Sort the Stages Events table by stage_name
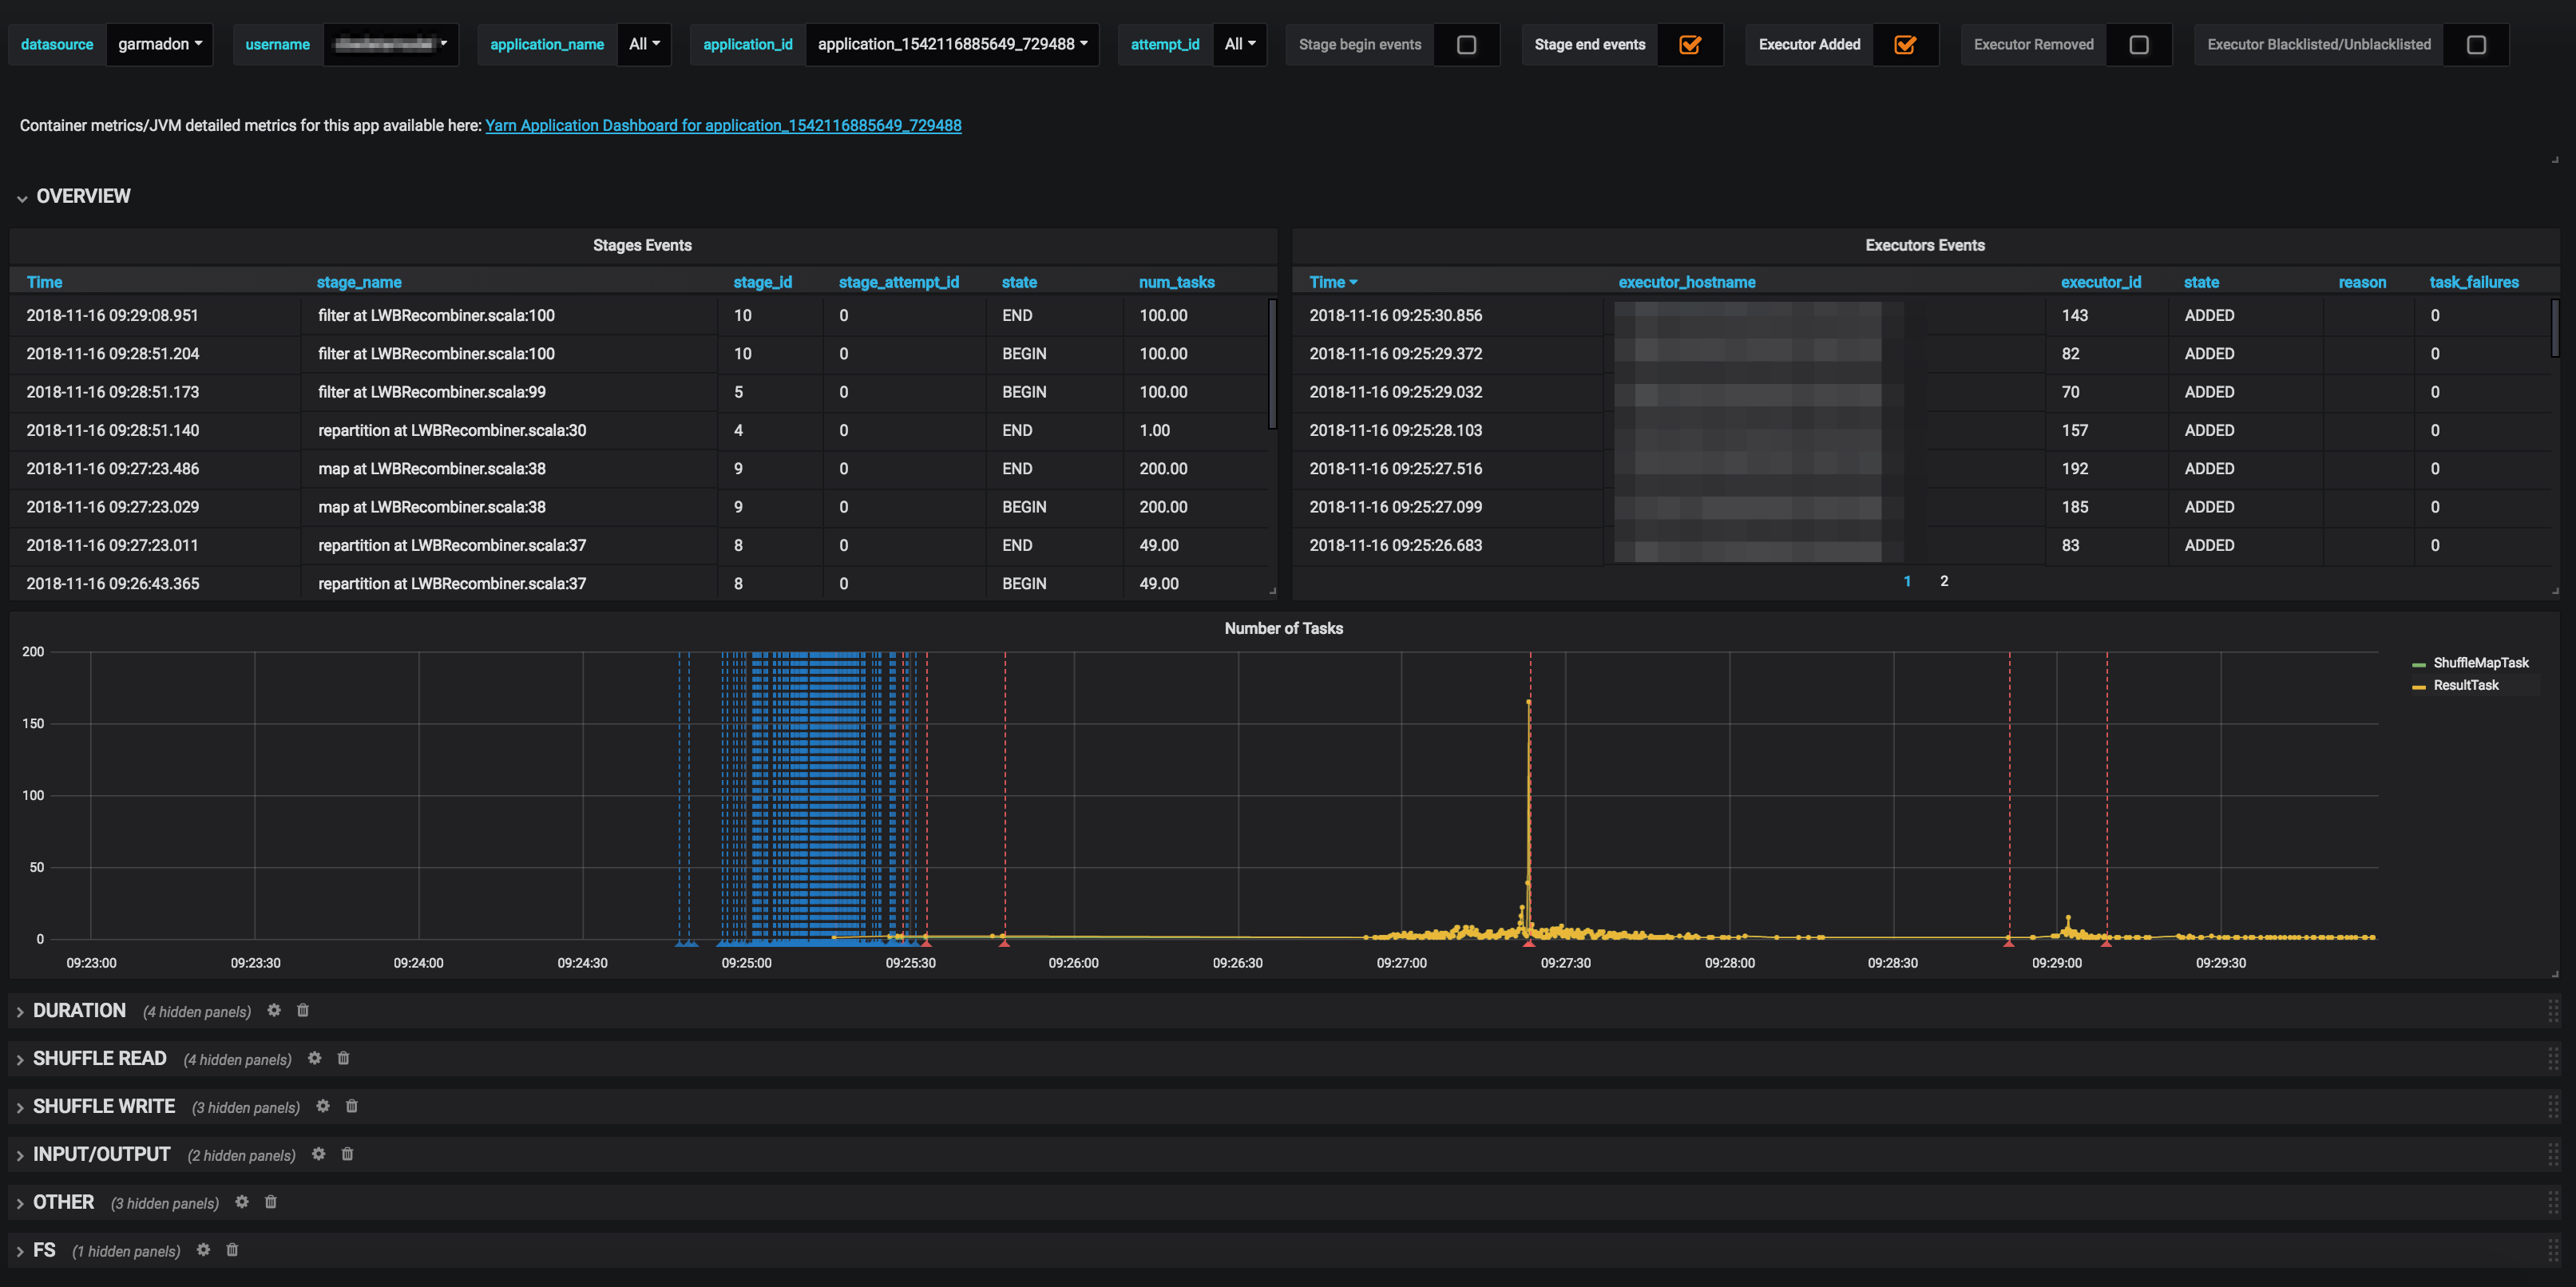Image resolution: width=2576 pixels, height=1287 pixels. [359, 282]
